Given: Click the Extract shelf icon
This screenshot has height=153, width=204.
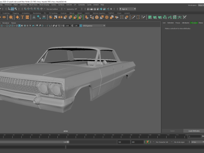Looking at the screenshot, I should pyautogui.click(x=65, y=17).
